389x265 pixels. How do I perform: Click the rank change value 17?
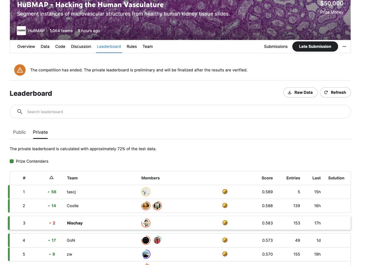pos(54,240)
